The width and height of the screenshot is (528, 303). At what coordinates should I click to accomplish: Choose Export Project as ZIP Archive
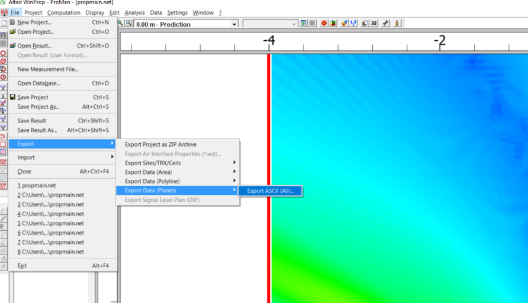click(x=178, y=144)
